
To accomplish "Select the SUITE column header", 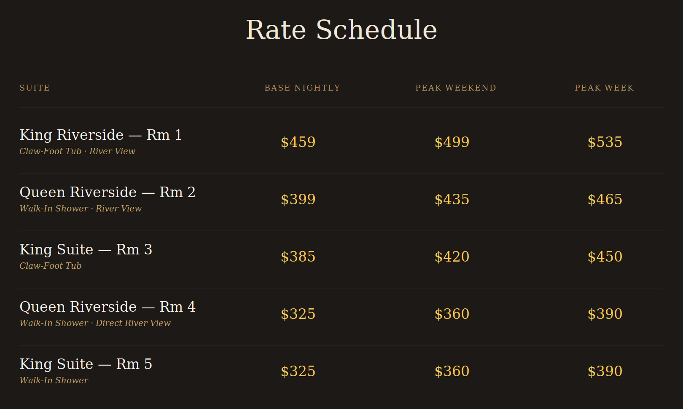I will tap(35, 88).
